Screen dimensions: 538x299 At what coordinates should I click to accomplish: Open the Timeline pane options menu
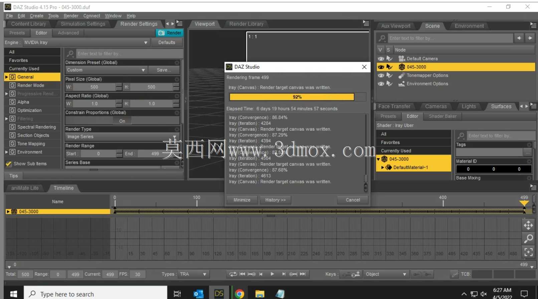click(x=533, y=187)
